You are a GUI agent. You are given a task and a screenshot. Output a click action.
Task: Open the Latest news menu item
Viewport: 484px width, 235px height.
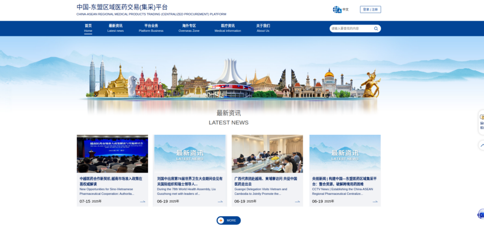[x=115, y=28]
